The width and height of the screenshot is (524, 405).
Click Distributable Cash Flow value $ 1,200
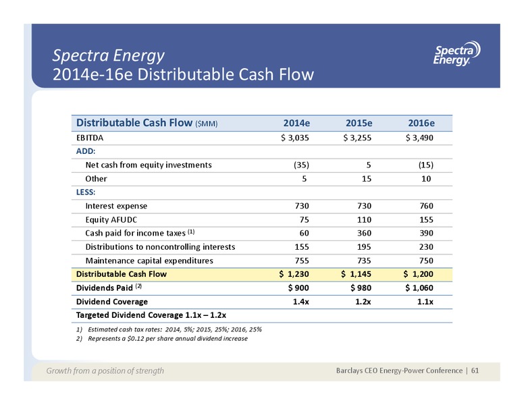[x=419, y=274]
